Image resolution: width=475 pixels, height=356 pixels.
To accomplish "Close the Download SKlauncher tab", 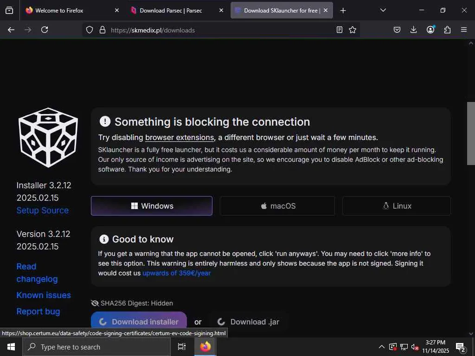I will pos(326,10).
